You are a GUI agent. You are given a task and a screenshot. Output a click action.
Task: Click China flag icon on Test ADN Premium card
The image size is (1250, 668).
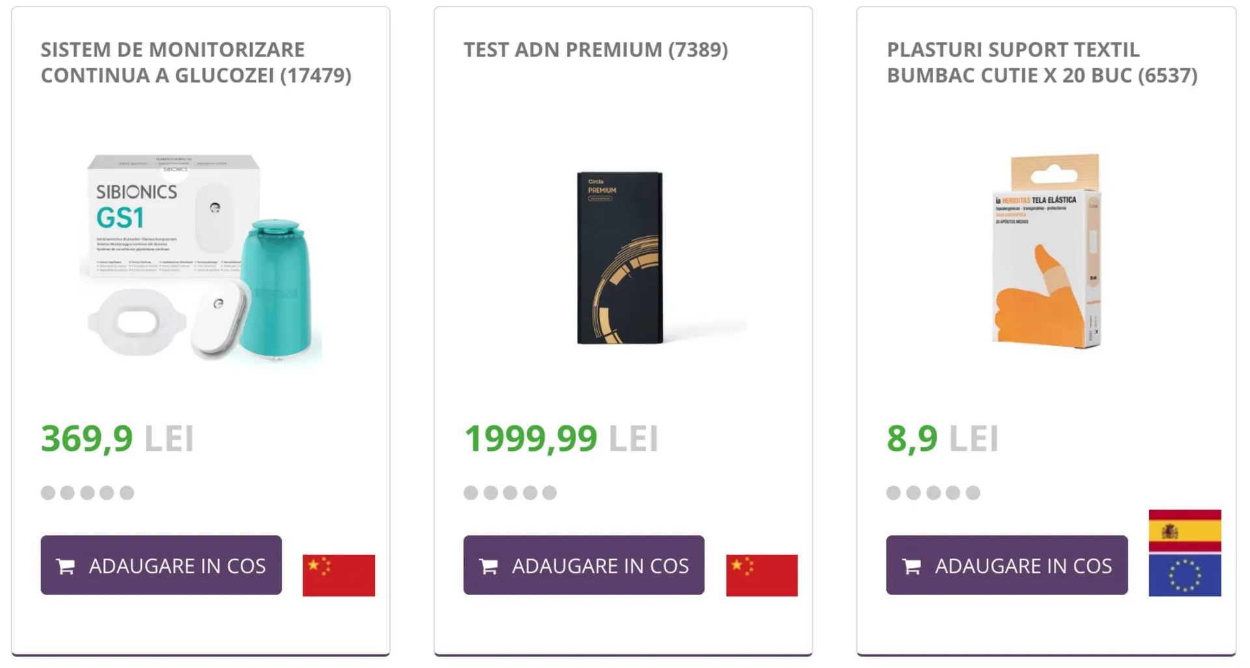tap(762, 575)
